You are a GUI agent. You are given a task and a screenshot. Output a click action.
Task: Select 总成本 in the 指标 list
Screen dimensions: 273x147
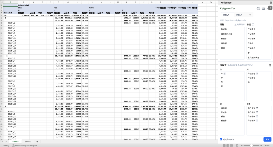pos(224,29)
